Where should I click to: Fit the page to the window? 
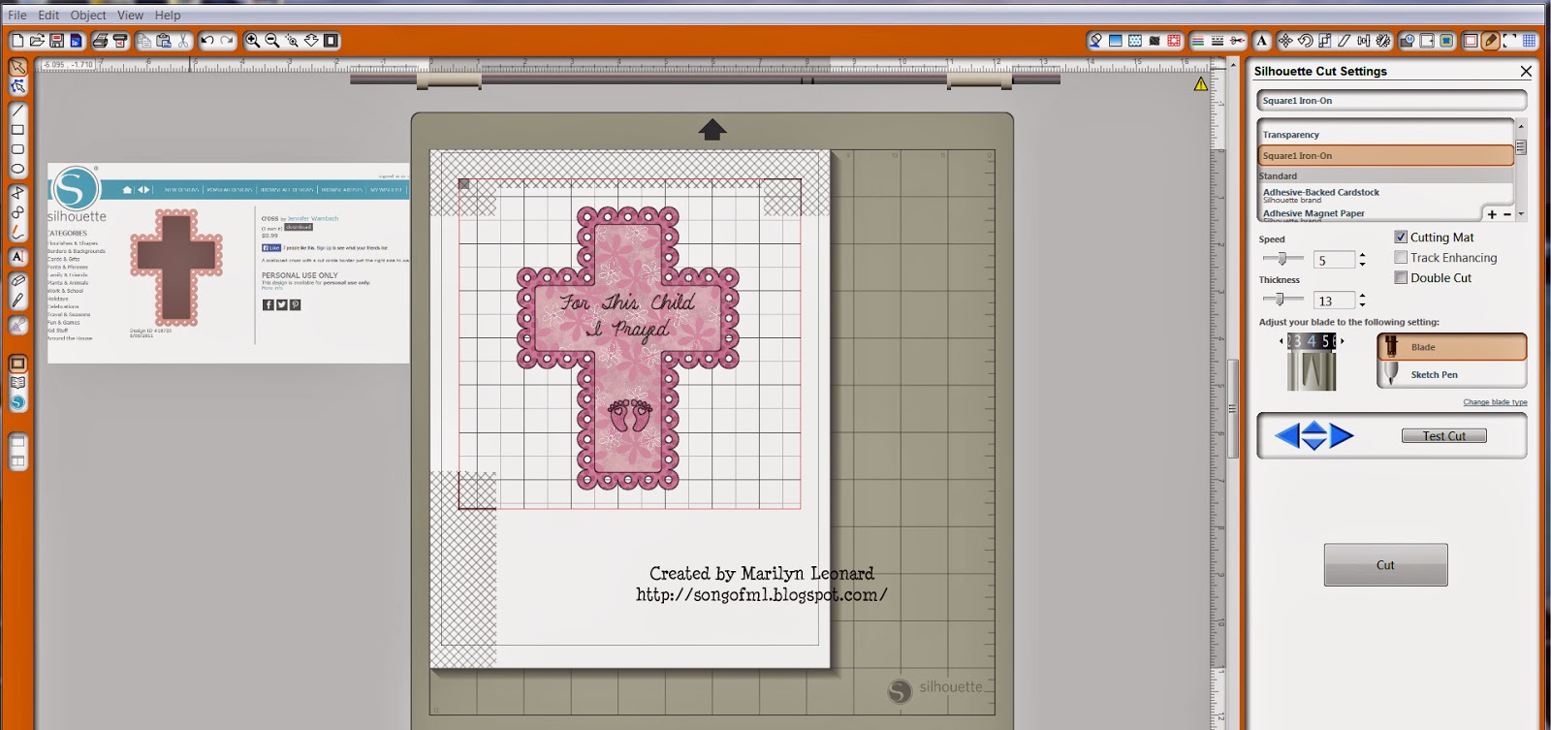click(332, 41)
